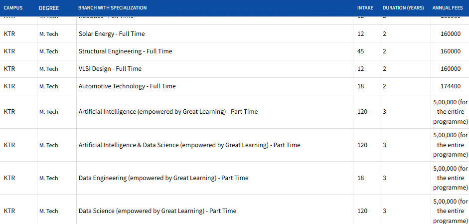Select Data Engineering - Part Time branch

(163, 178)
